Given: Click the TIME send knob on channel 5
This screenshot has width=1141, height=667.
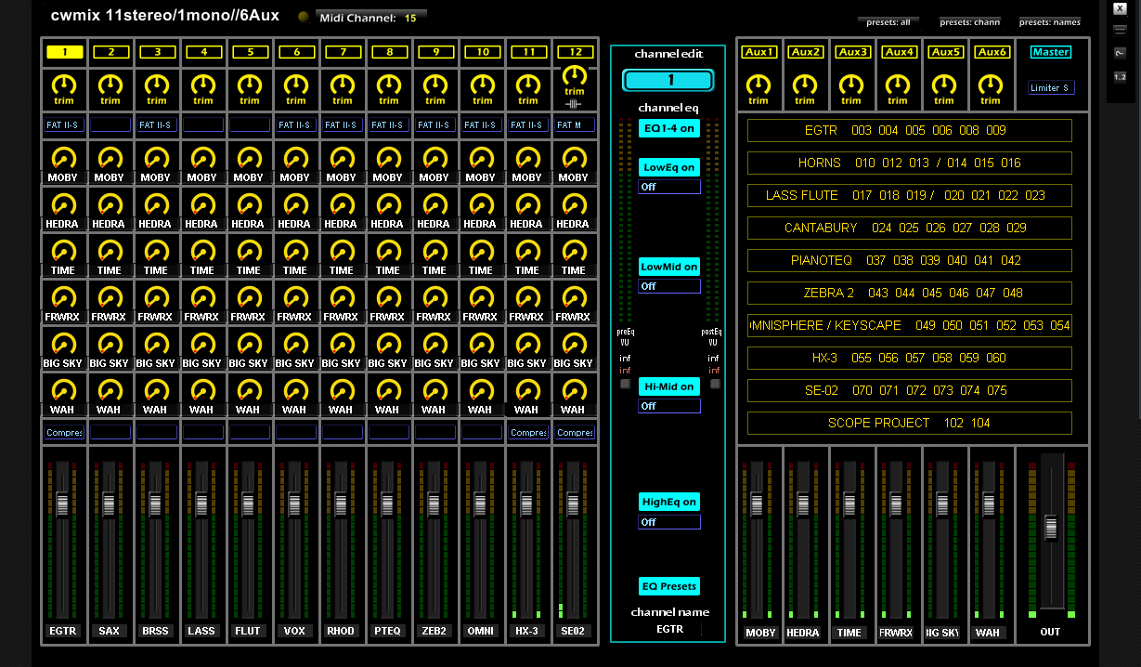Looking at the screenshot, I should tap(249, 251).
